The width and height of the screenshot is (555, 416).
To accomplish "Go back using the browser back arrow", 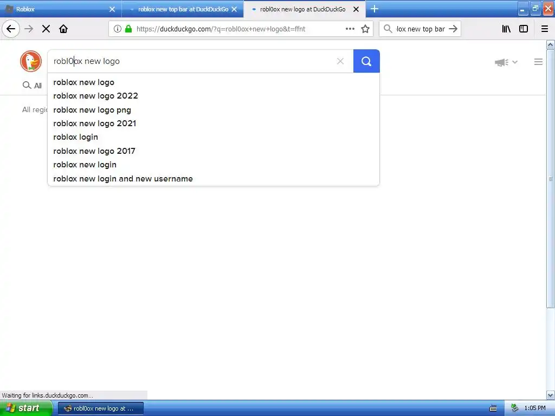I will (11, 29).
